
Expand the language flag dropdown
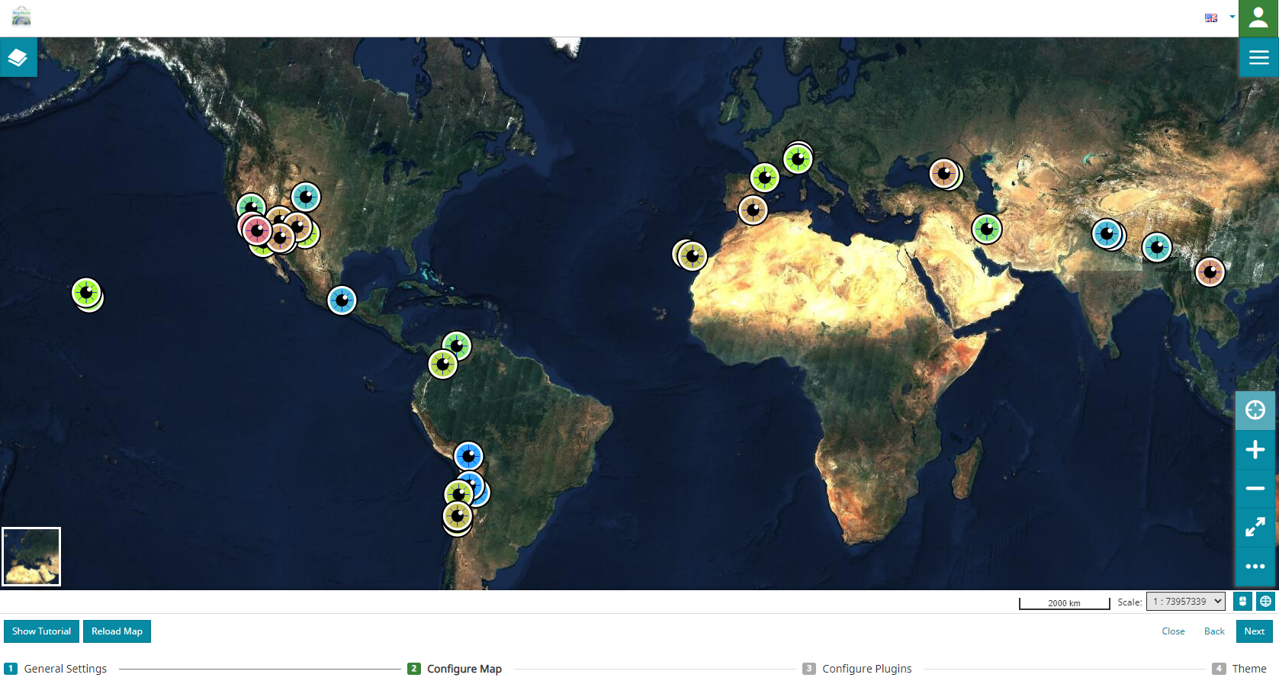coord(1220,18)
